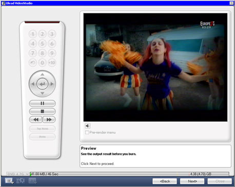Click number 5 on the remote keypad

click(42, 43)
